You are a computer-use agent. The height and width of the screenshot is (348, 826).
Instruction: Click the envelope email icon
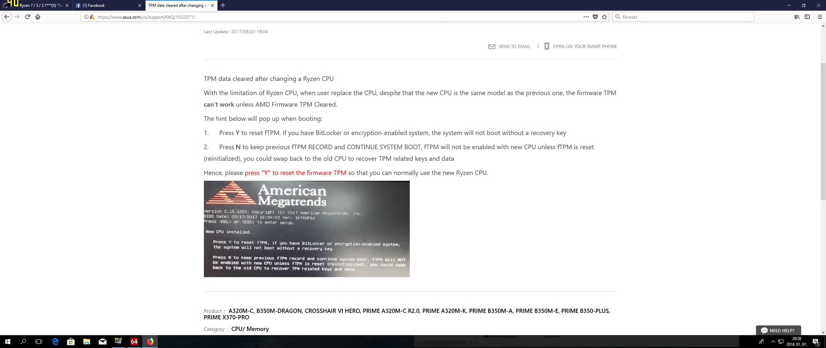click(492, 46)
